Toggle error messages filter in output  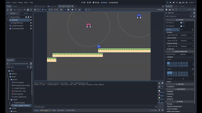click(161, 94)
